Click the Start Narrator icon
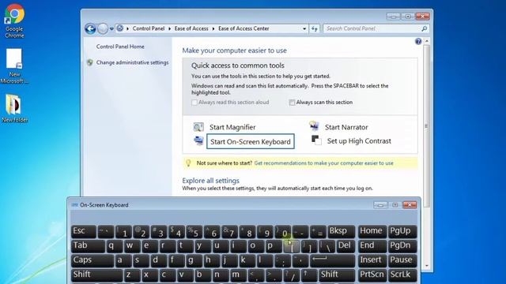The width and height of the screenshot is (506, 284). [x=314, y=126]
